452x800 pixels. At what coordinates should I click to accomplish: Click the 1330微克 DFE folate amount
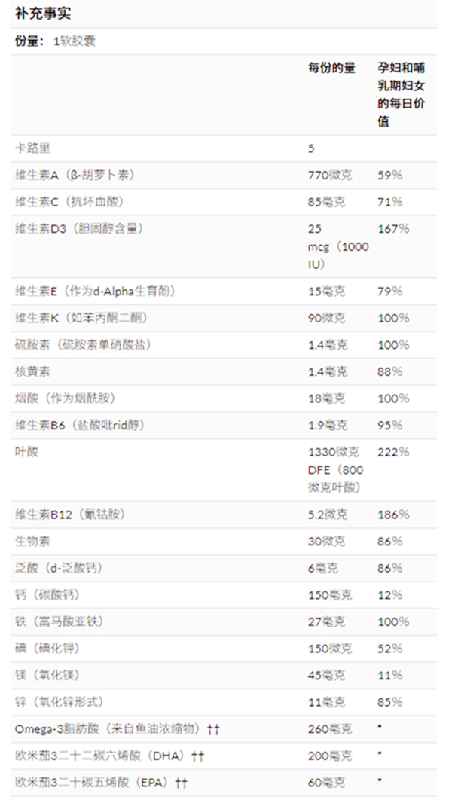coord(336,470)
